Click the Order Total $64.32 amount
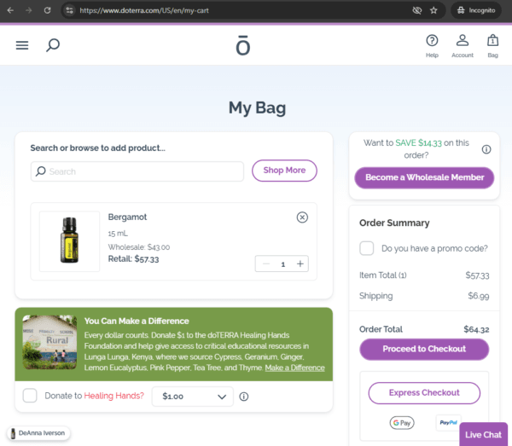 pos(476,329)
